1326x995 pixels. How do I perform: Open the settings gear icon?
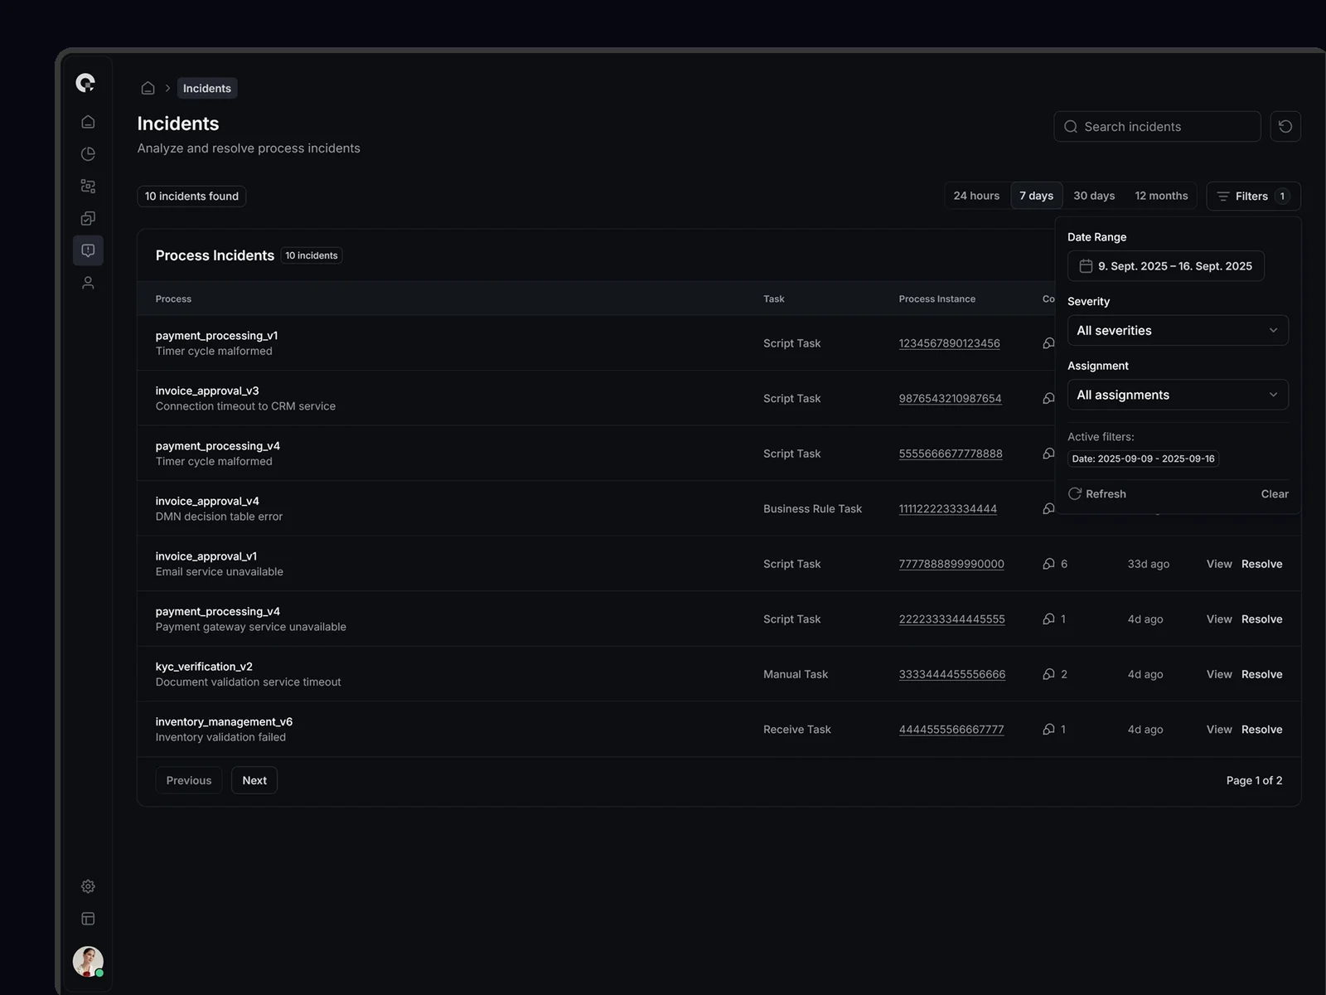pos(88,886)
